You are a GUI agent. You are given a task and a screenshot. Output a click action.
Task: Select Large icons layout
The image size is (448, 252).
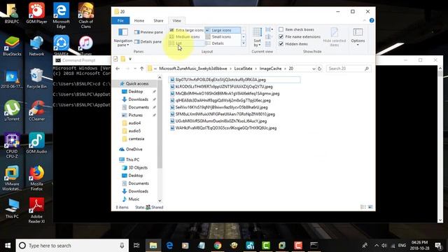tap(223, 30)
